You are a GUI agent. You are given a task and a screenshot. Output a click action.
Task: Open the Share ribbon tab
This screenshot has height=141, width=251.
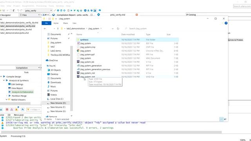click(x=65, y=23)
